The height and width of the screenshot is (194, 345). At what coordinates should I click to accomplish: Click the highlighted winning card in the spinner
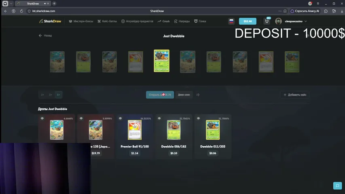161,61
